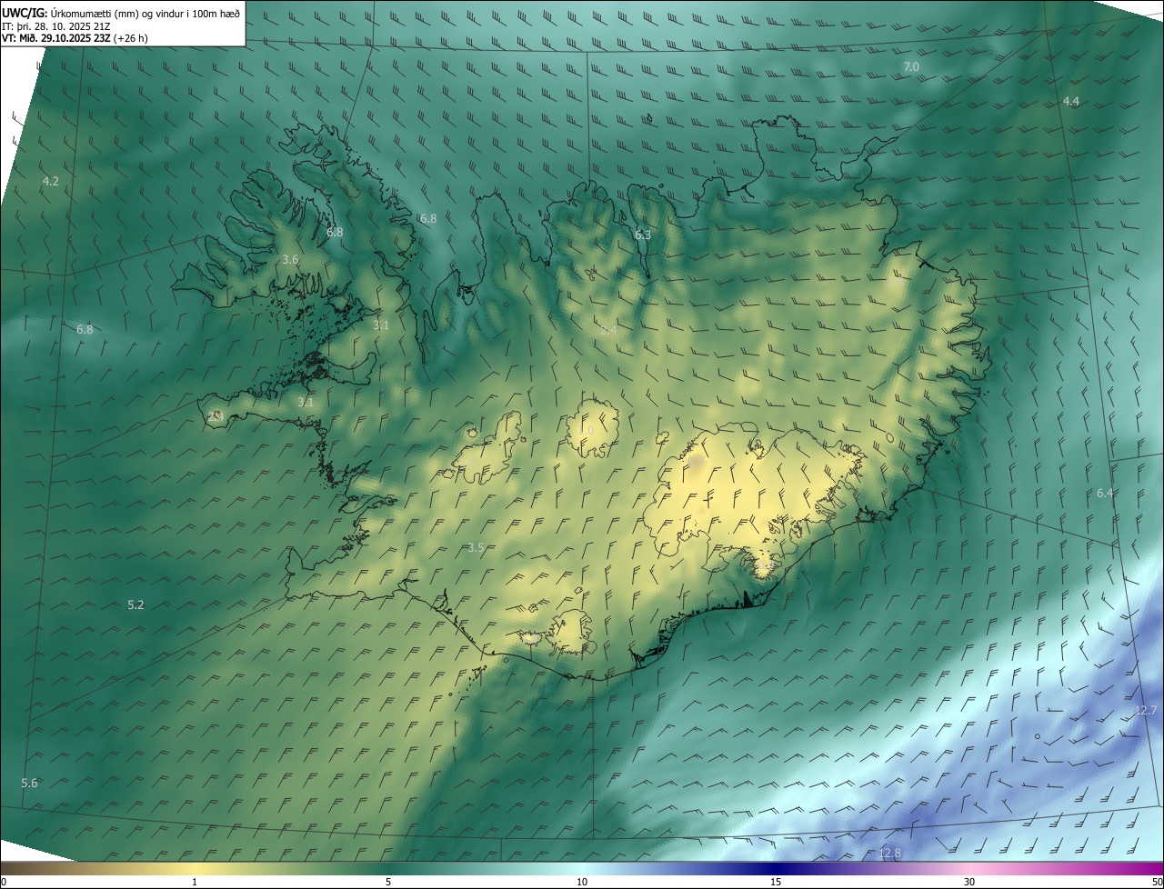The width and height of the screenshot is (1164, 889).
Task: Click the 4.4 value on the map
Action: (x=1071, y=102)
